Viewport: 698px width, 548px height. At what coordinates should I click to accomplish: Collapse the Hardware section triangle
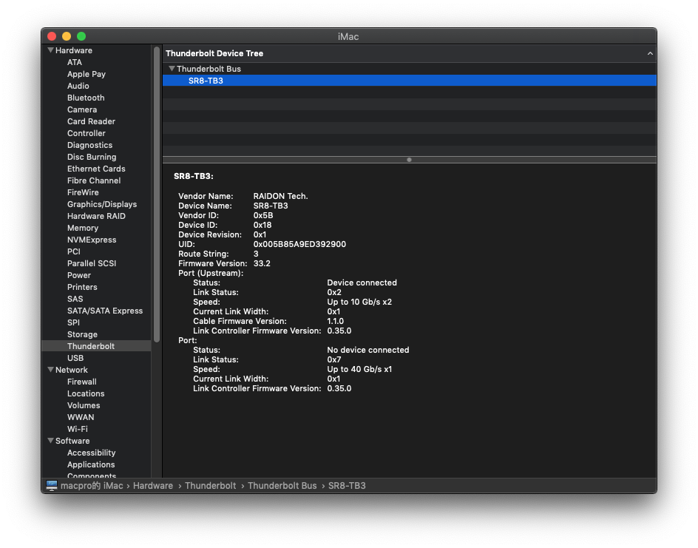click(50, 50)
